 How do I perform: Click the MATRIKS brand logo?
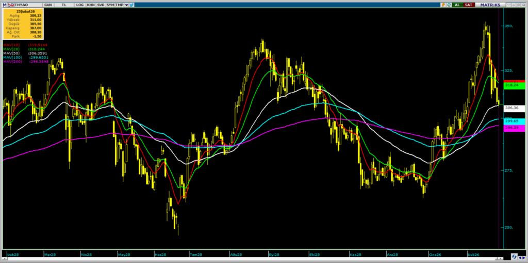(490, 4)
